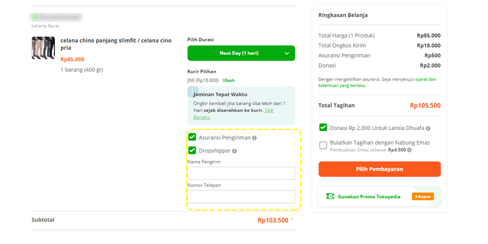The height and width of the screenshot is (244, 488).
Task: Click the chino pants product thumbnail
Action: pos(43,48)
